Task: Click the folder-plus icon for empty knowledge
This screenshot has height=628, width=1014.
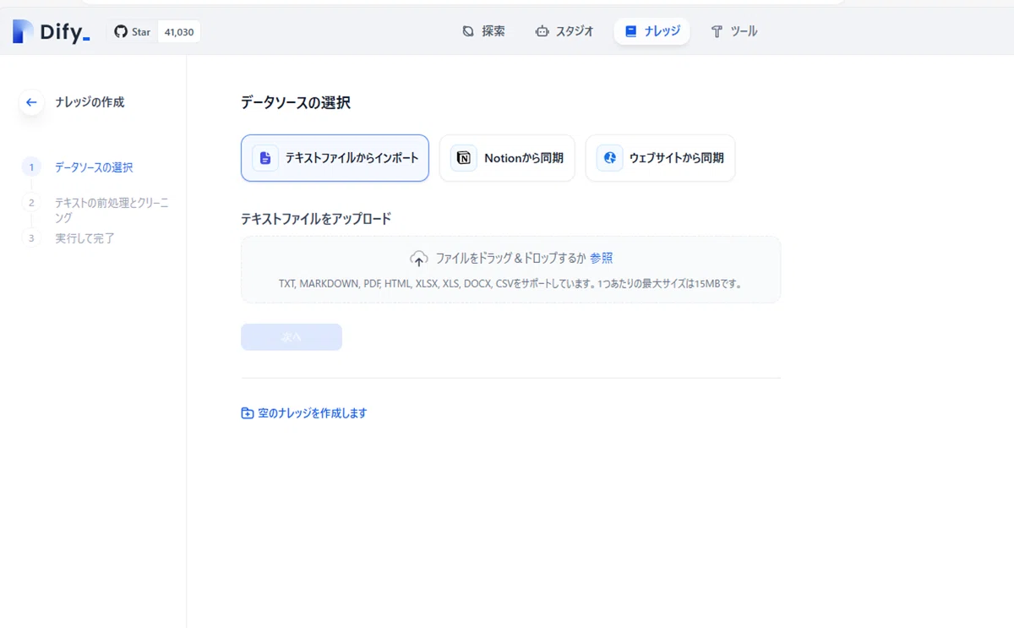Action: (248, 413)
